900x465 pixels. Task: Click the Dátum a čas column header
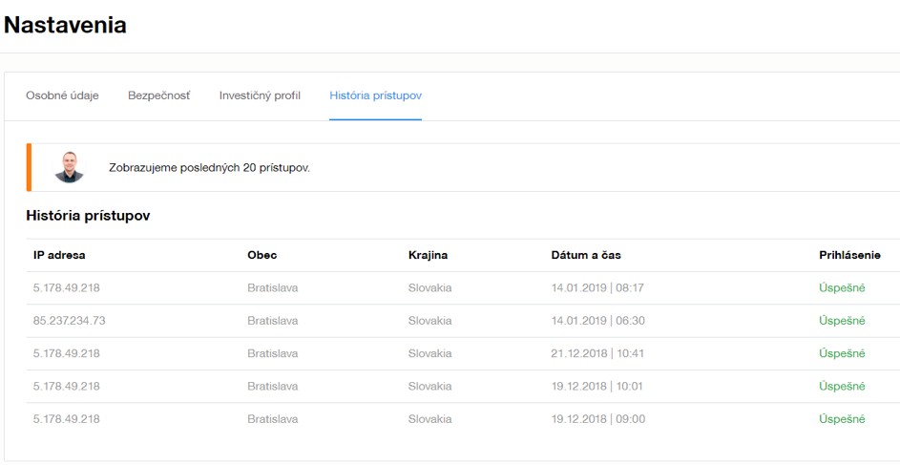click(x=586, y=255)
